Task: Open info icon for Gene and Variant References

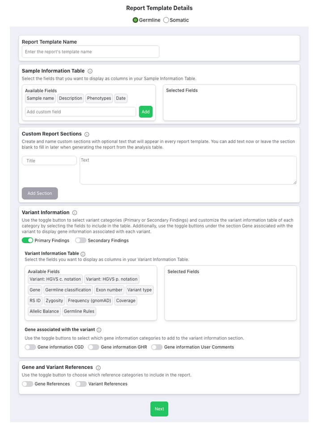Action: point(98,368)
